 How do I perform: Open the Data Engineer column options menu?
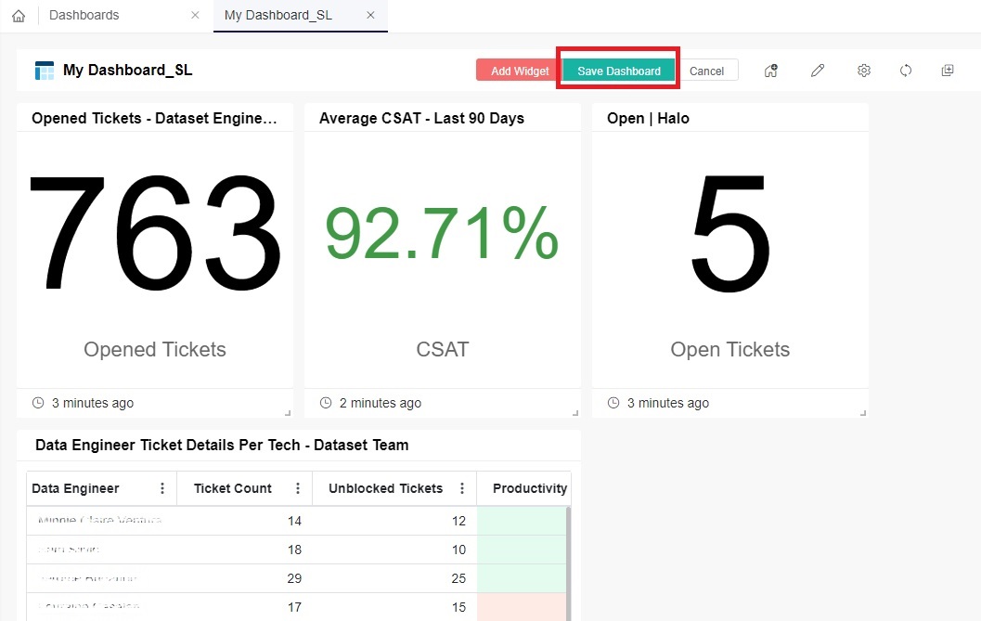(x=162, y=487)
